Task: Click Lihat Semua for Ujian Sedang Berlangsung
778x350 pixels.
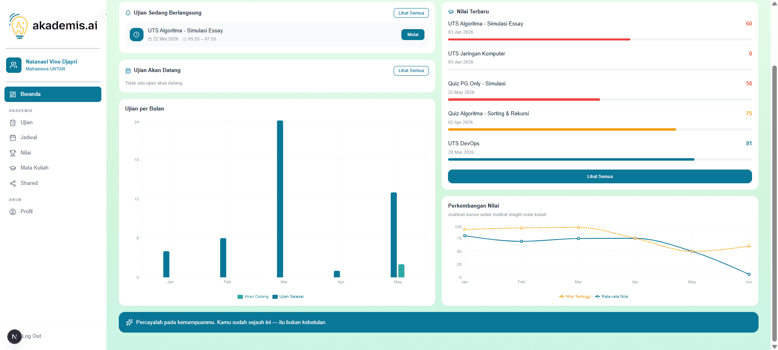Action: (411, 13)
